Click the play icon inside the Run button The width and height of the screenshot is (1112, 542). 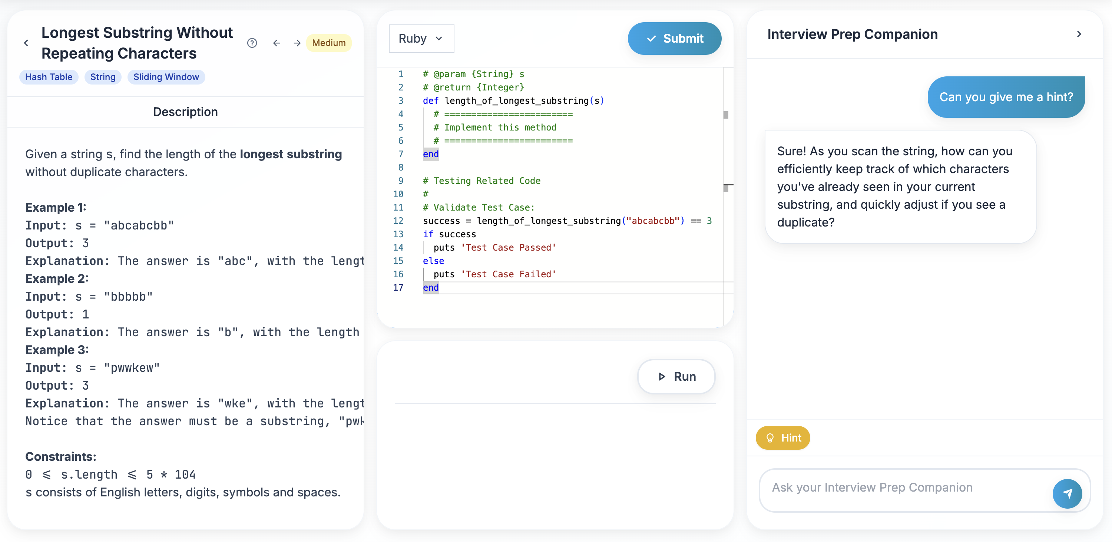[661, 376]
